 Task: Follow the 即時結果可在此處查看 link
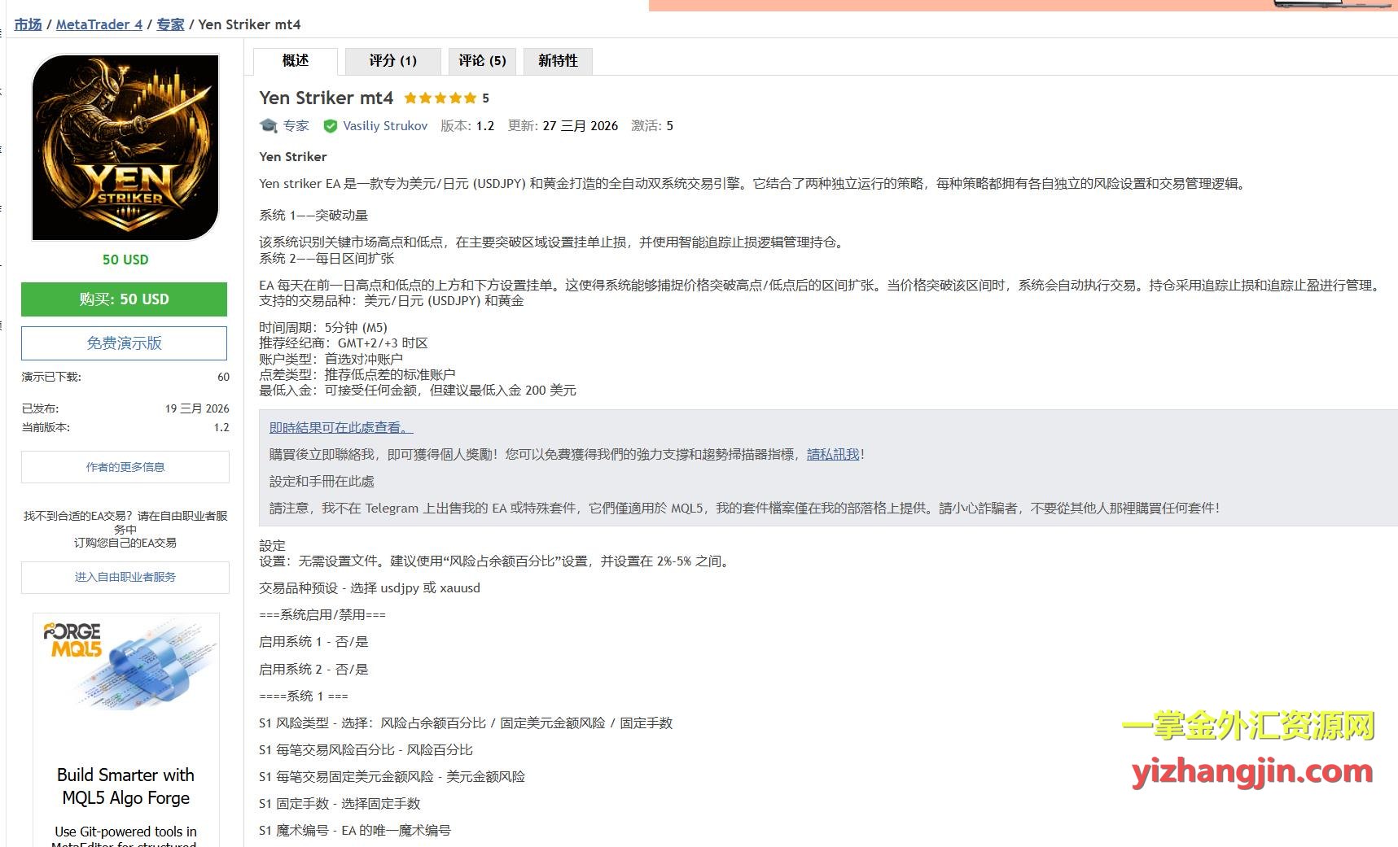point(341,428)
